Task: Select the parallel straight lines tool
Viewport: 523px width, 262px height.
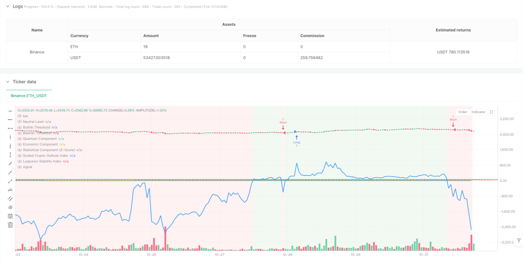Action: click(10, 199)
